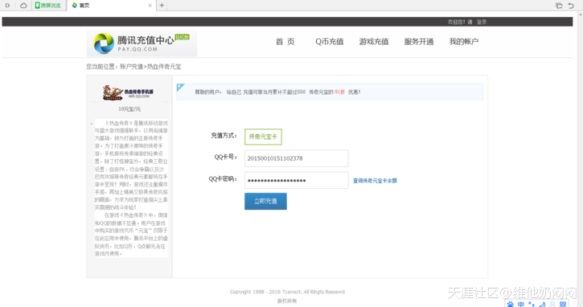Image resolution: width=583 pixels, height=307 pixels.
Task: Open the 我的帐户 navigation item
Action: click(x=464, y=42)
